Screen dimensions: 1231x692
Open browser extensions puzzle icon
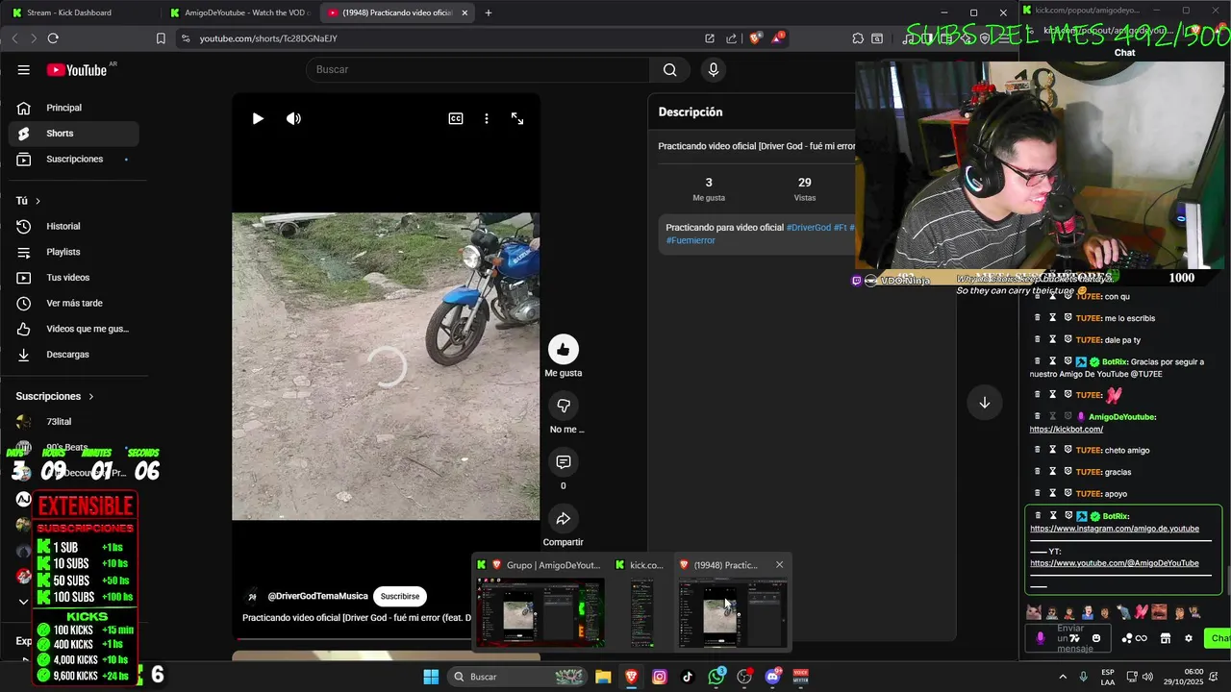click(x=858, y=38)
